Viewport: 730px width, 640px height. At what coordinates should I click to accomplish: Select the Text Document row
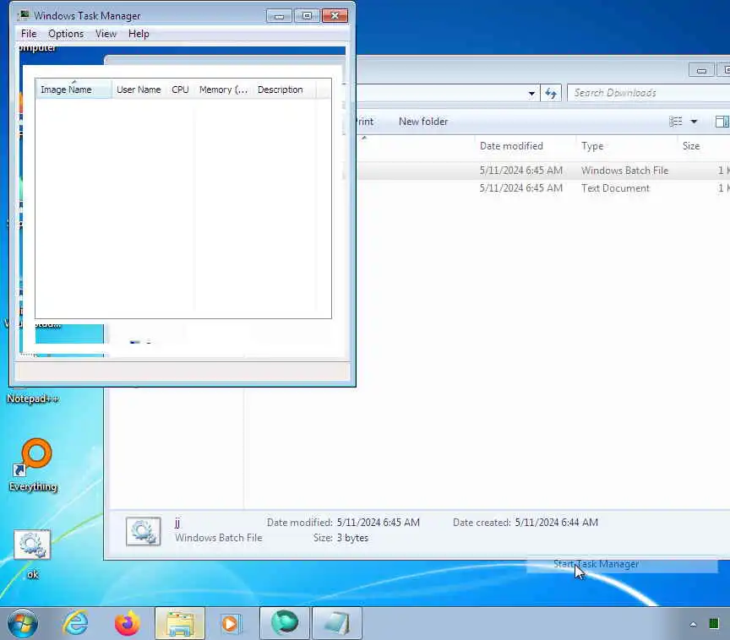(x=543, y=188)
